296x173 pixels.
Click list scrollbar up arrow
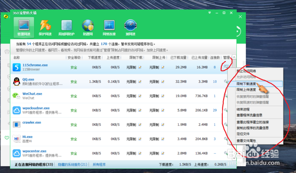[234, 57]
